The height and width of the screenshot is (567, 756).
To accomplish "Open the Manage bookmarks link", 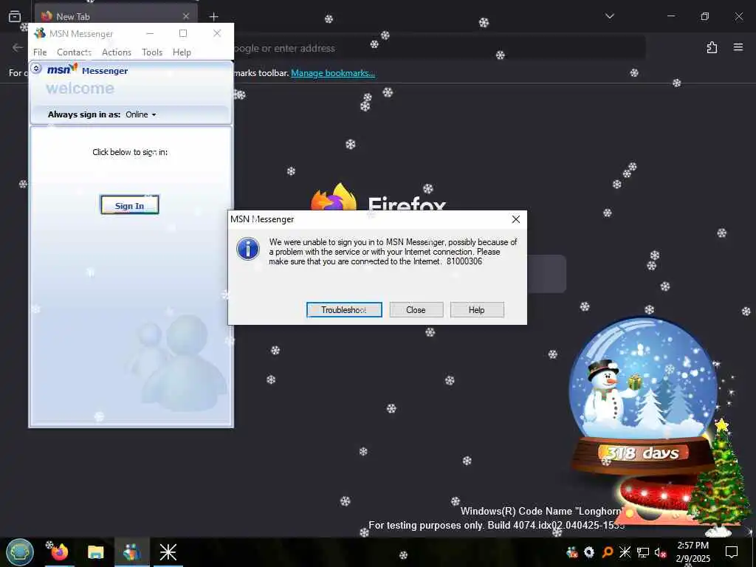I will pos(333,73).
